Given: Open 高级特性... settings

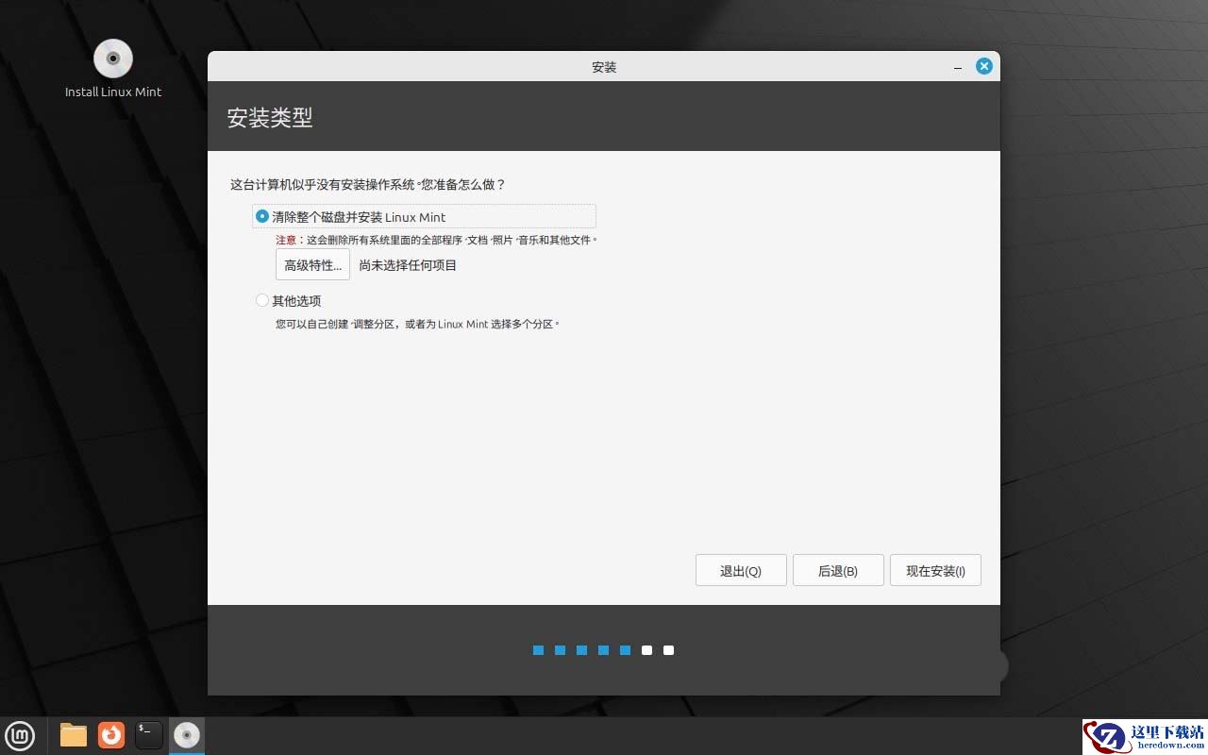Looking at the screenshot, I should (313, 265).
